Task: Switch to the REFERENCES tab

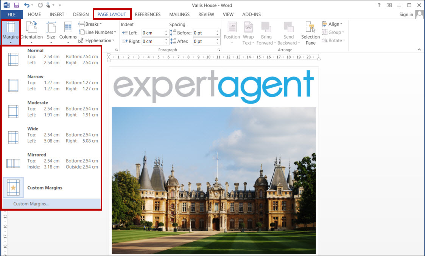Action: point(148,14)
